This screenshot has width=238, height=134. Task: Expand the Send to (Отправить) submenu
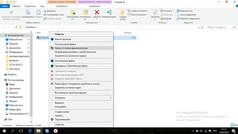click(x=81, y=98)
